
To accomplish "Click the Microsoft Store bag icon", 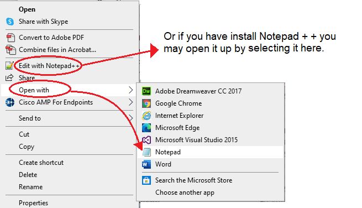I will click(x=146, y=180).
